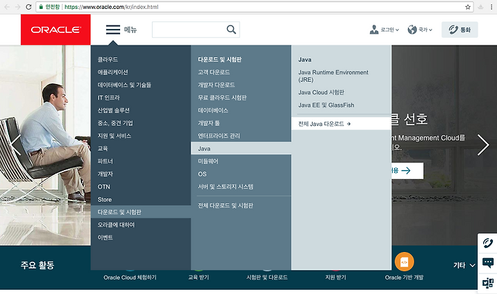Viewport: 497px width, 294px height.
Task: Select 중소, 중견 기업 menu item
Action: [x=115, y=123]
